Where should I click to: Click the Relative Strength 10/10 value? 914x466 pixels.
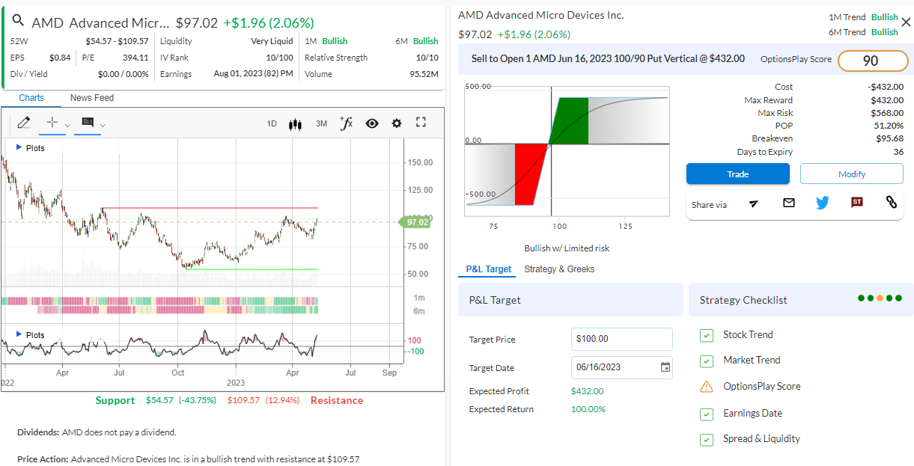point(428,58)
